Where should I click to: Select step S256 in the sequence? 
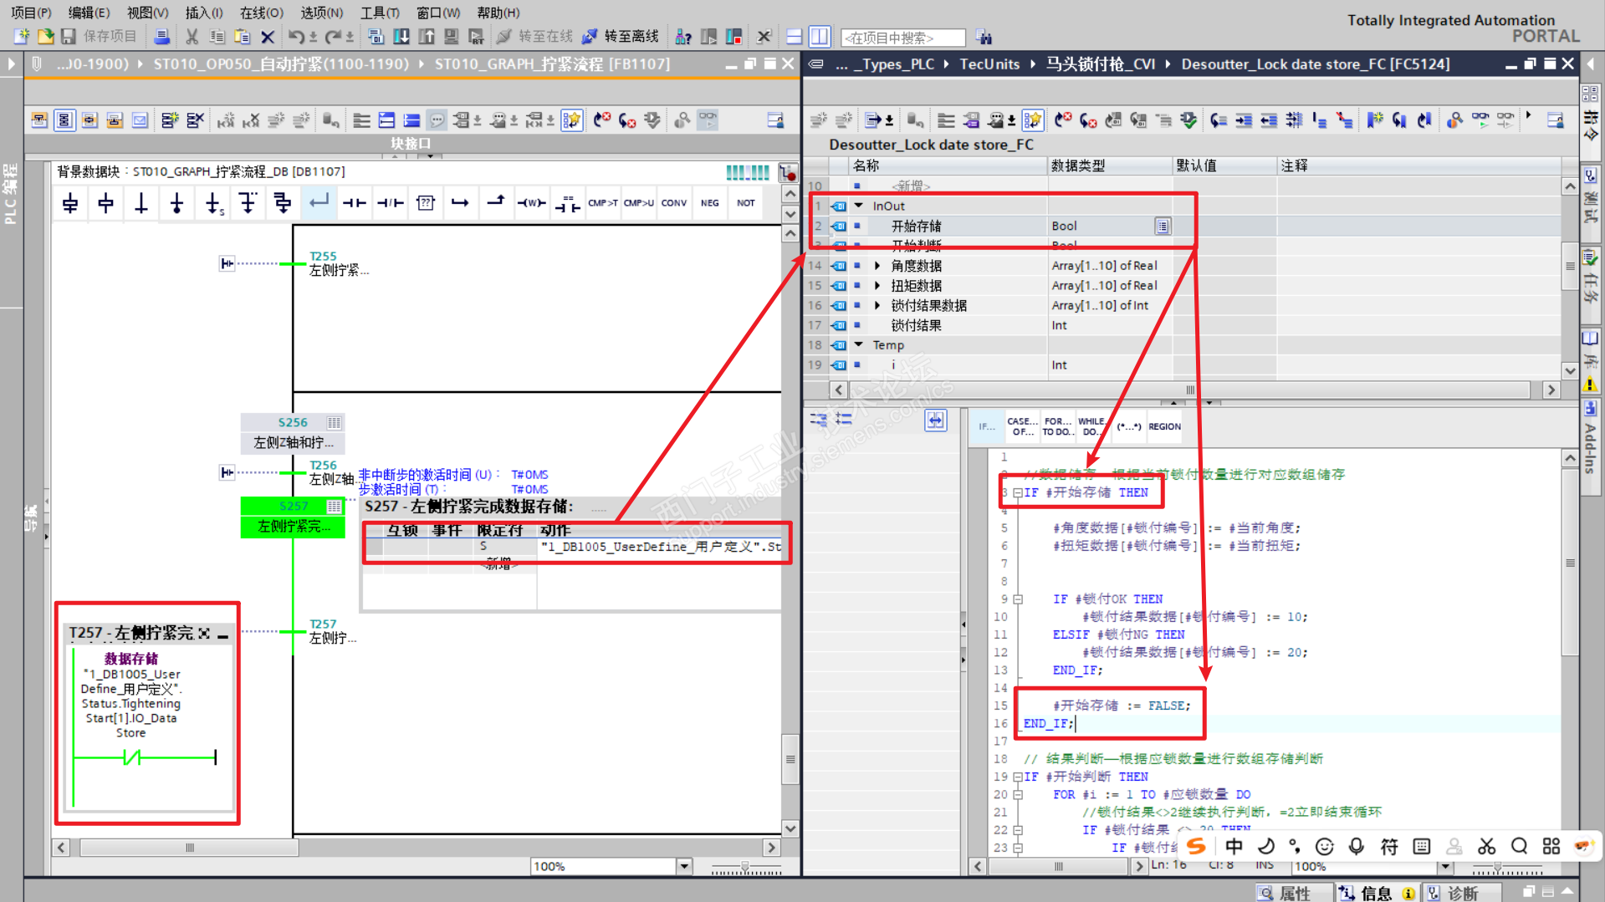click(293, 433)
